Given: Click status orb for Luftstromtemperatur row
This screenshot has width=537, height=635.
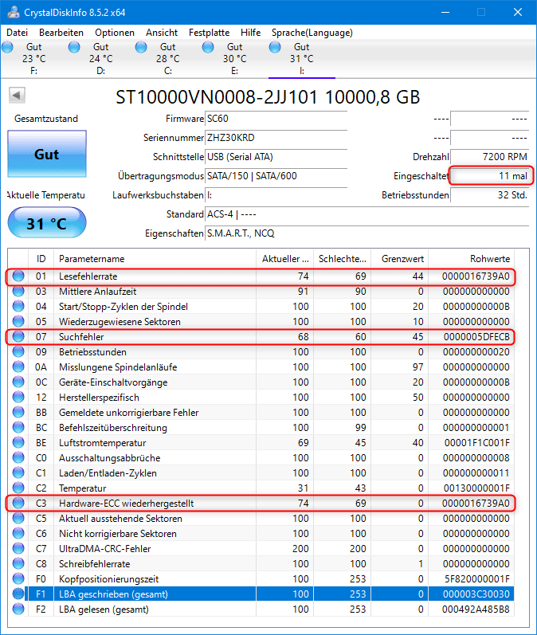Looking at the screenshot, I should (18, 443).
